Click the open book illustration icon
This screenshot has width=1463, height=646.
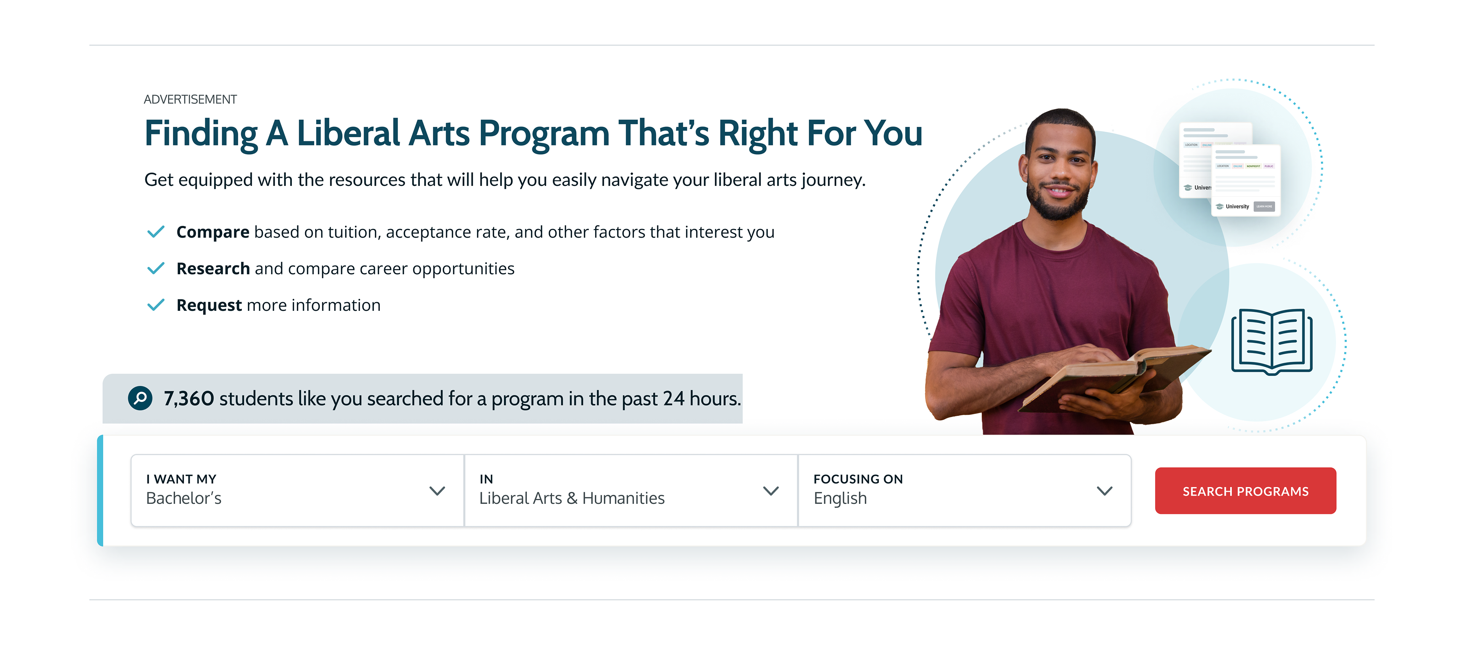pos(1271,341)
